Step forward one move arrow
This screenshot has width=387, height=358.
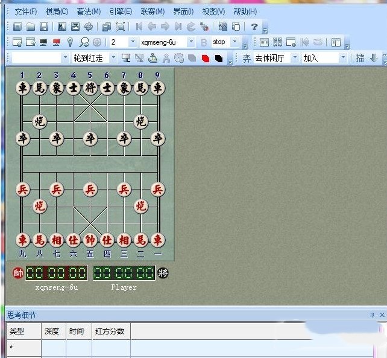[x=165, y=27]
